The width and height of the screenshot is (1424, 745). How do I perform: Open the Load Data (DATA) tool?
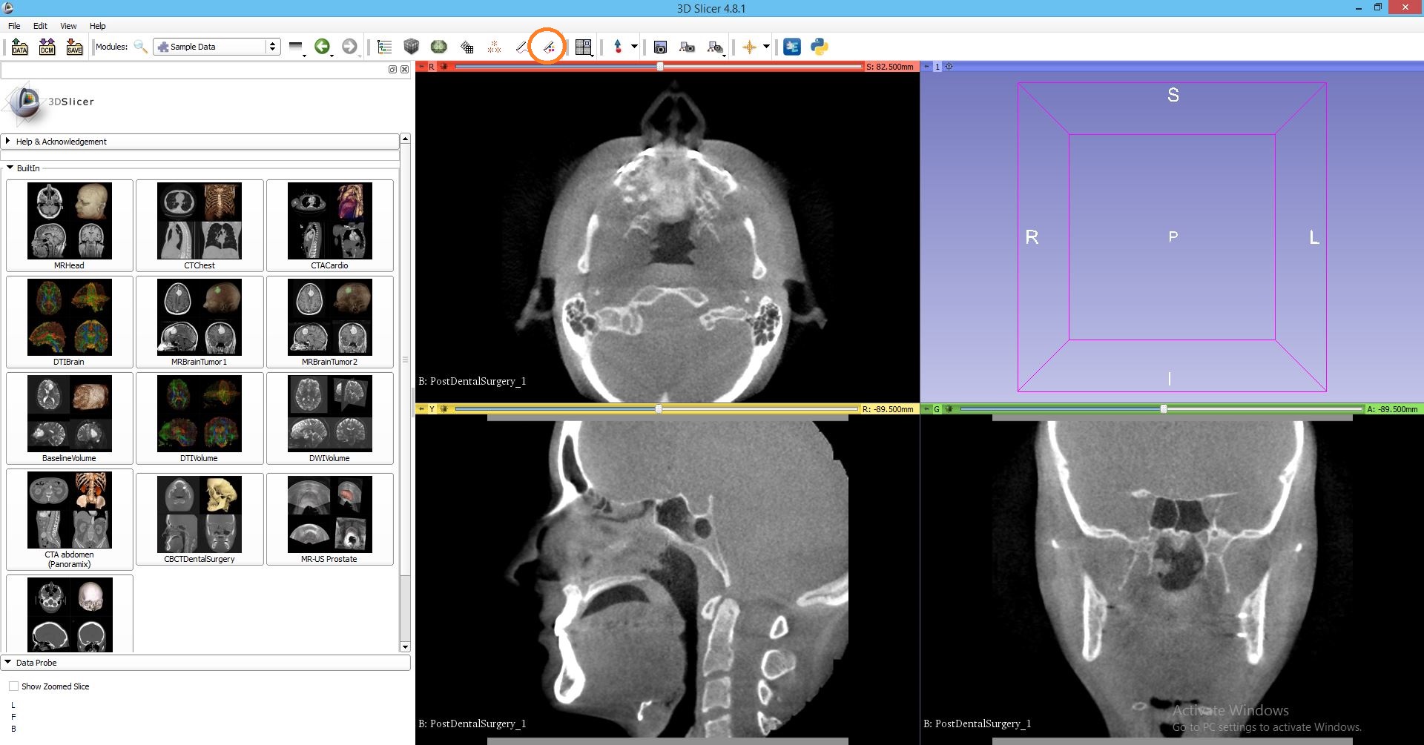tap(20, 47)
